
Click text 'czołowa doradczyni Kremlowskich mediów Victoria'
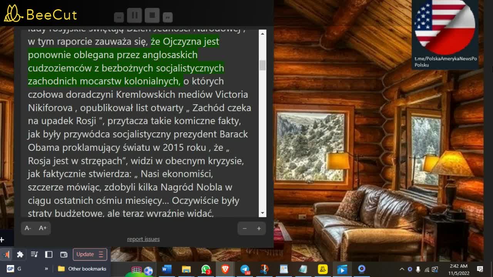(138, 94)
